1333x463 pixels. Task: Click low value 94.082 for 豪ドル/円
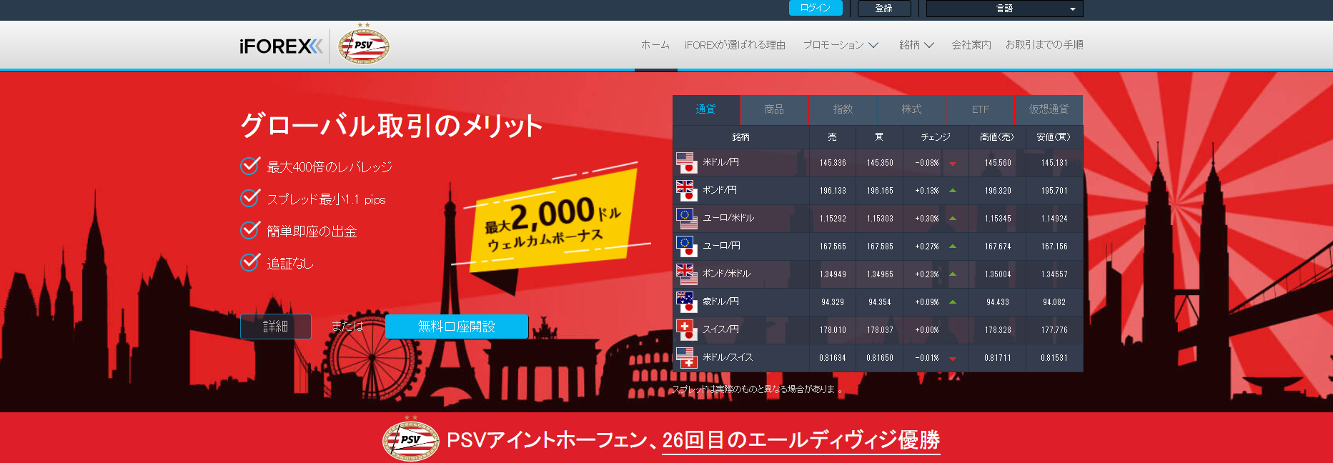coord(1054,302)
